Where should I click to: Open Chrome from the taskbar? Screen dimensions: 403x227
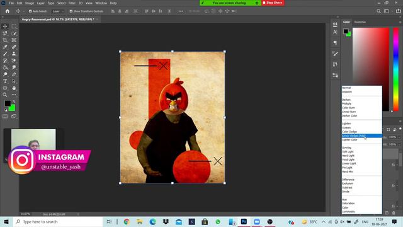click(x=127, y=221)
